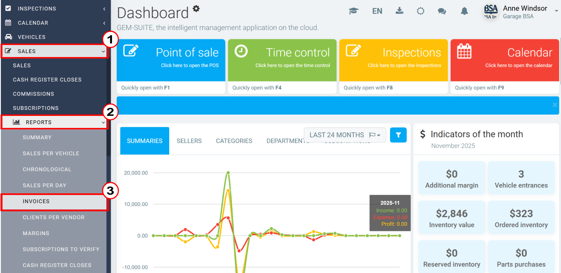Open the Last 24 Months period dropdown

click(345, 135)
